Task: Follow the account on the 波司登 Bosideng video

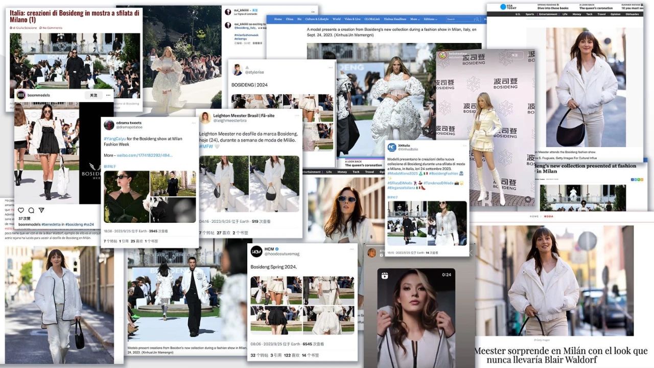Action: point(515,55)
